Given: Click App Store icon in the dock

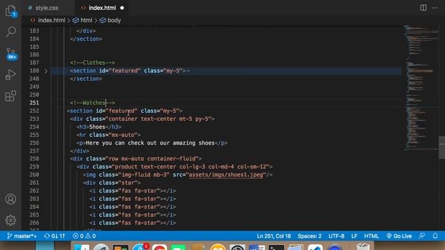Looking at the screenshot, I should pos(140,247).
